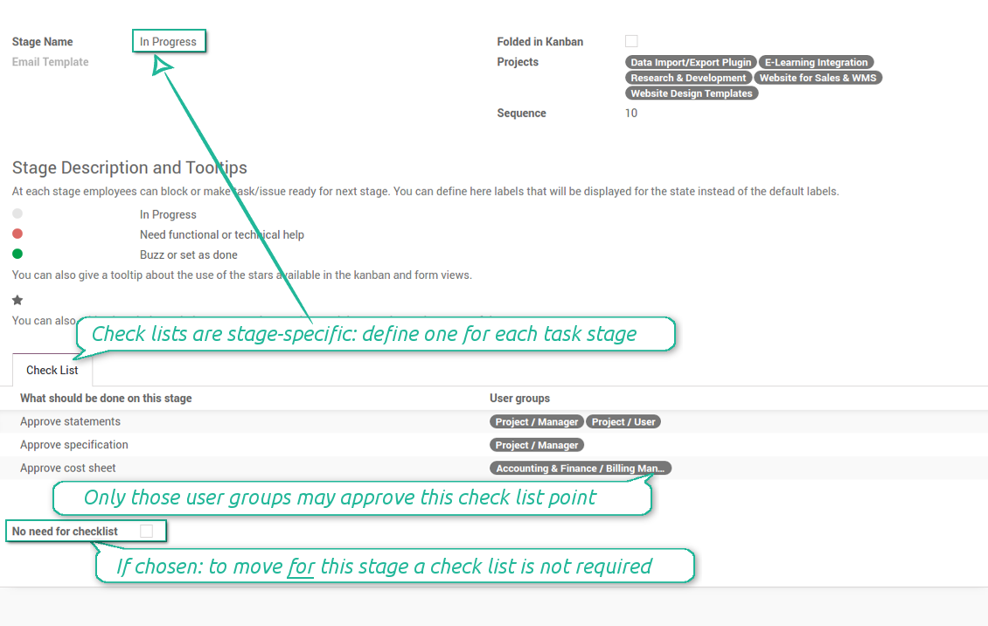
Task: Click the Research & Development project tag
Action: (x=688, y=78)
